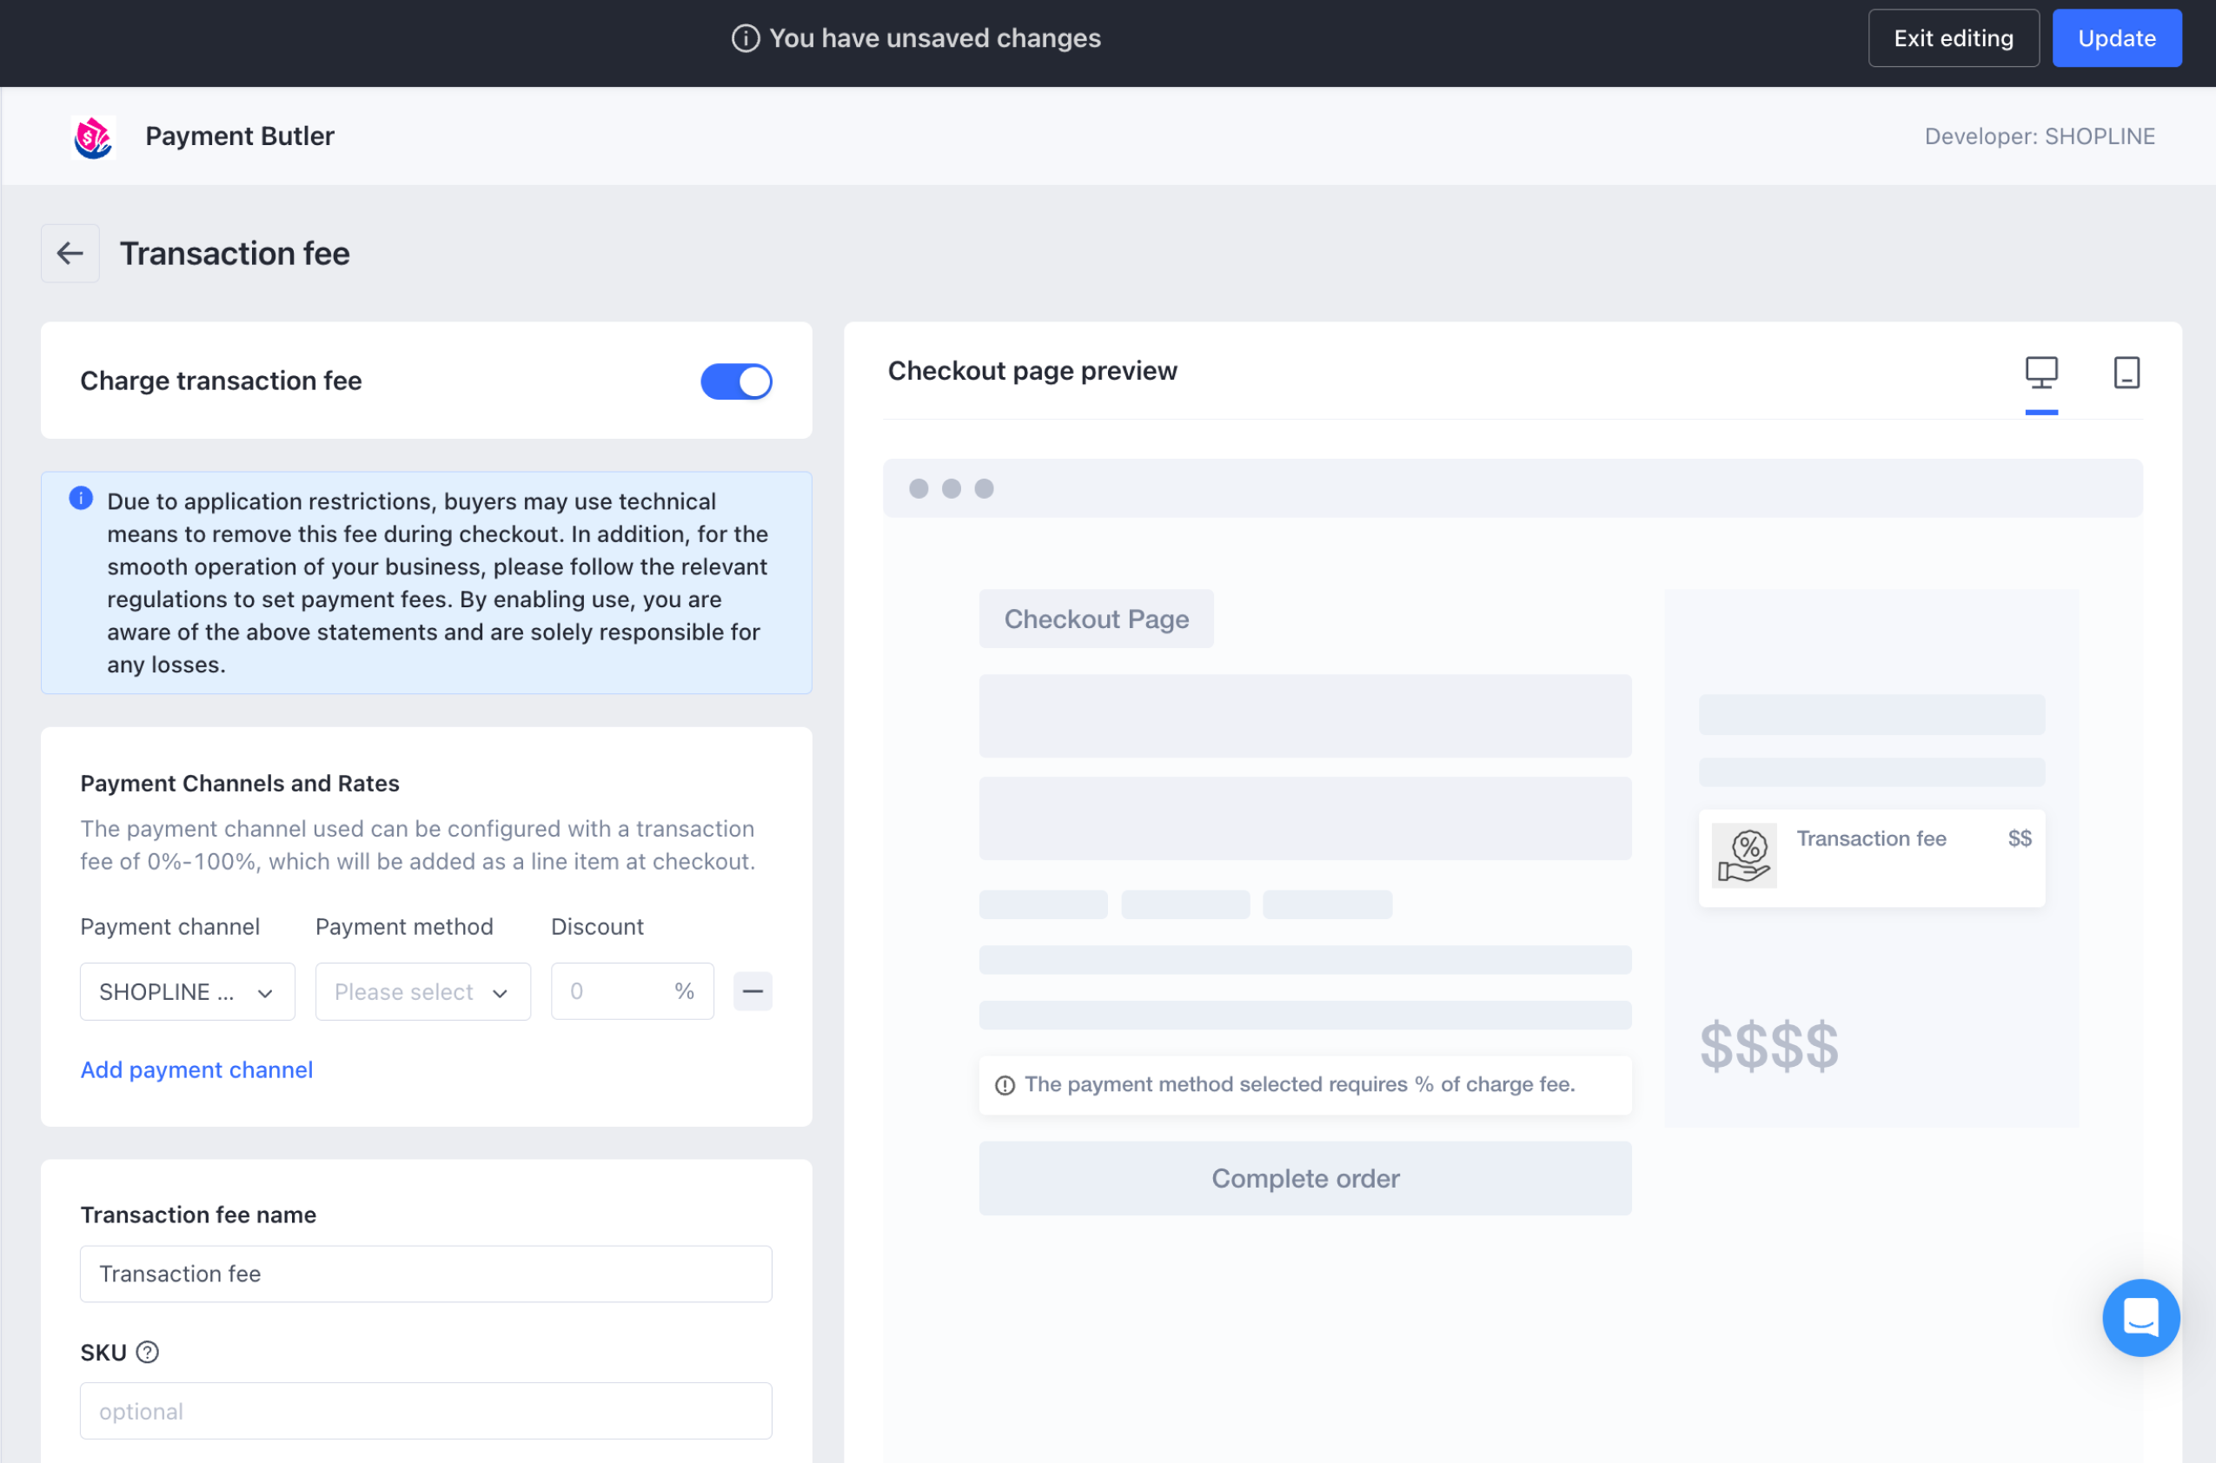
Task: Click the blue info icon in notice
Action: click(x=81, y=499)
